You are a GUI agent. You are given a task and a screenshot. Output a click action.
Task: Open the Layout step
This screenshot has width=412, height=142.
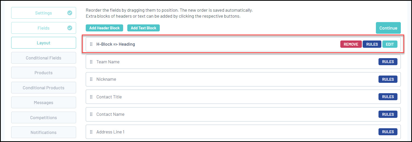43,43
